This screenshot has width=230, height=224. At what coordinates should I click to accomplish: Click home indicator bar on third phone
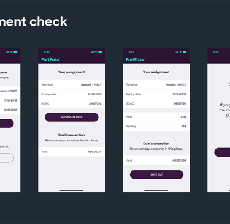point(156,190)
